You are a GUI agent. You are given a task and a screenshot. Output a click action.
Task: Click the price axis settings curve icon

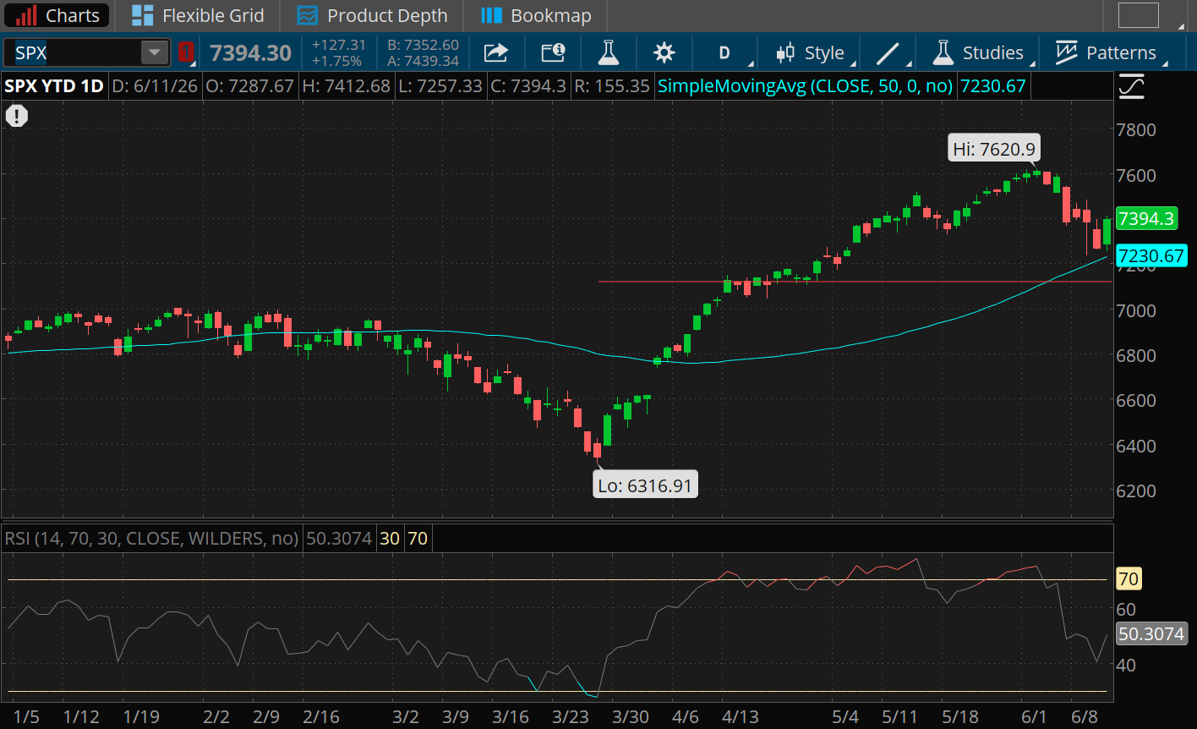(1132, 86)
